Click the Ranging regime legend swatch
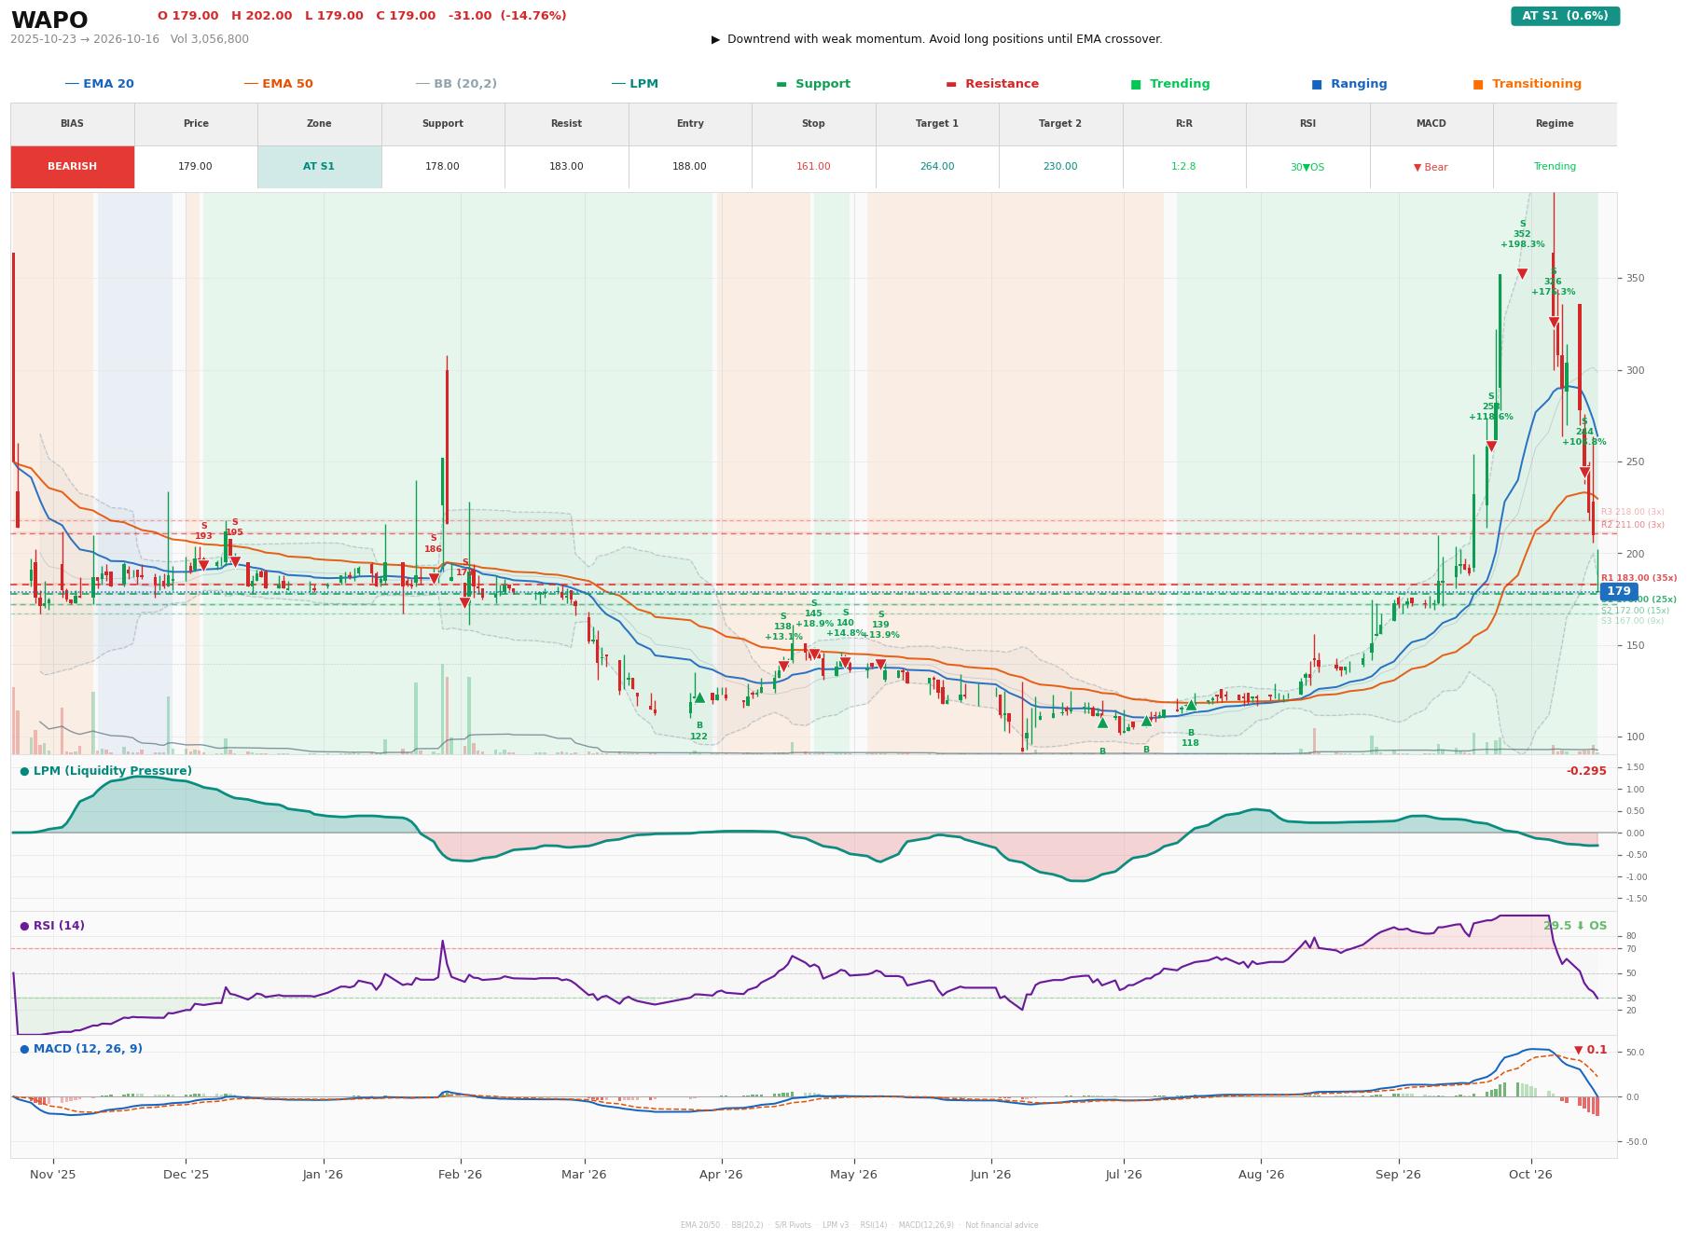The width and height of the screenshot is (1687, 1240). coord(1316,84)
